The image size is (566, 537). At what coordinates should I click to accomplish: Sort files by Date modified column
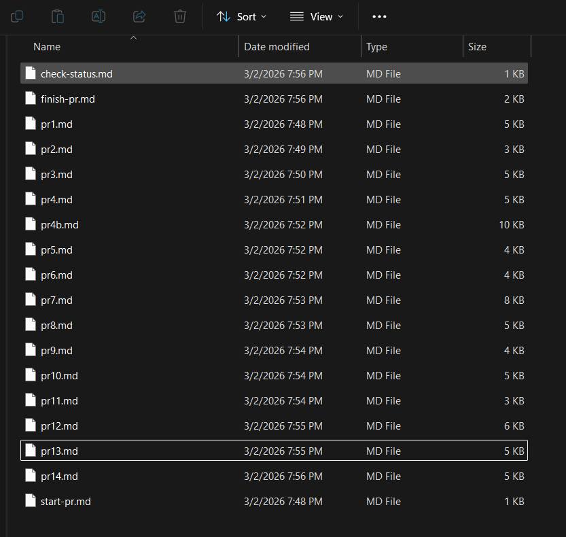(277, 47)
